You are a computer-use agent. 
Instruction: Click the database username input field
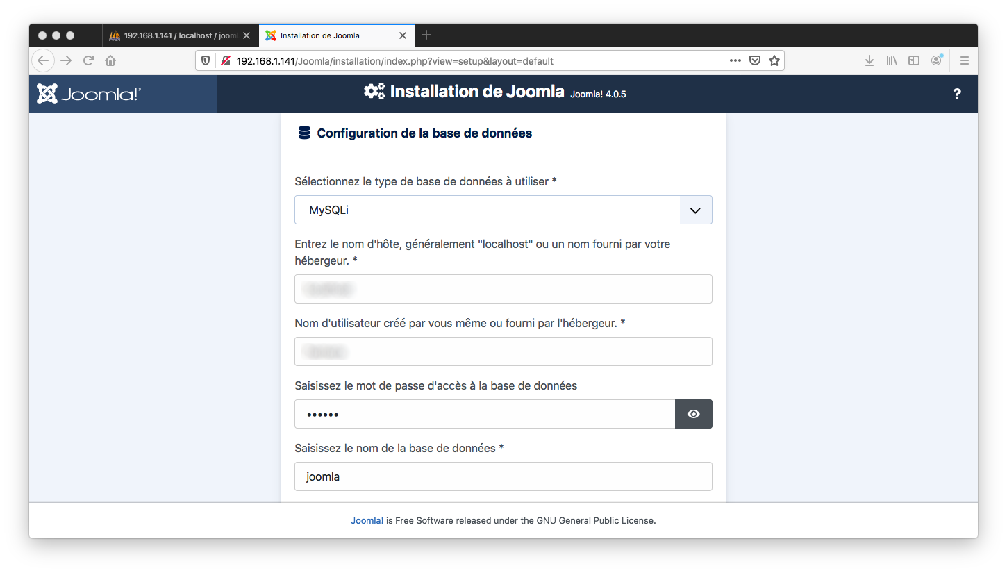pos(503,351)
